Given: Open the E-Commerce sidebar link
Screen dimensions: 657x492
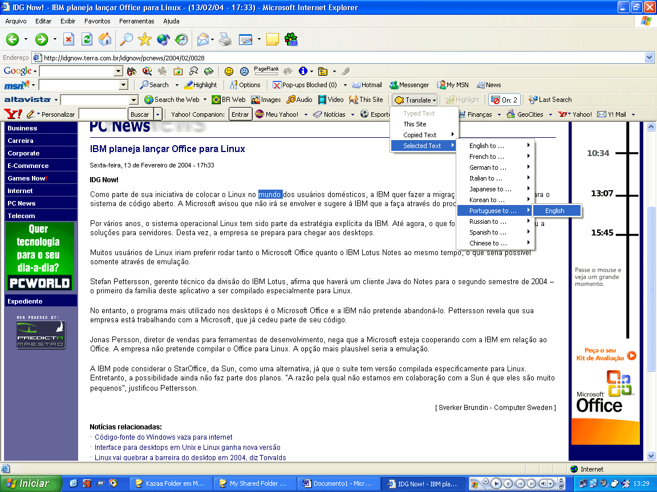Looking at the screenshot, I should [41, 165].
